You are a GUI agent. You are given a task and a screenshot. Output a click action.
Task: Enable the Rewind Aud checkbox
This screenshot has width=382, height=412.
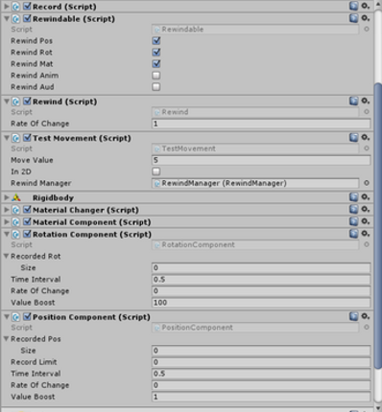[156, 87]
